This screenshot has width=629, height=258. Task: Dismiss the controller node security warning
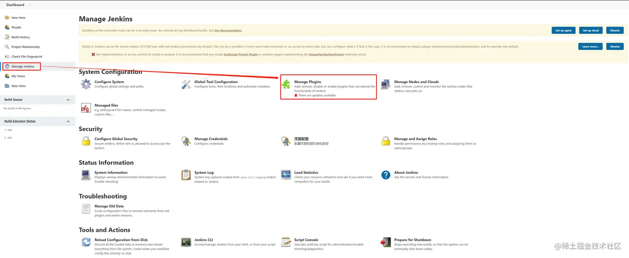(x=615, y=30)
